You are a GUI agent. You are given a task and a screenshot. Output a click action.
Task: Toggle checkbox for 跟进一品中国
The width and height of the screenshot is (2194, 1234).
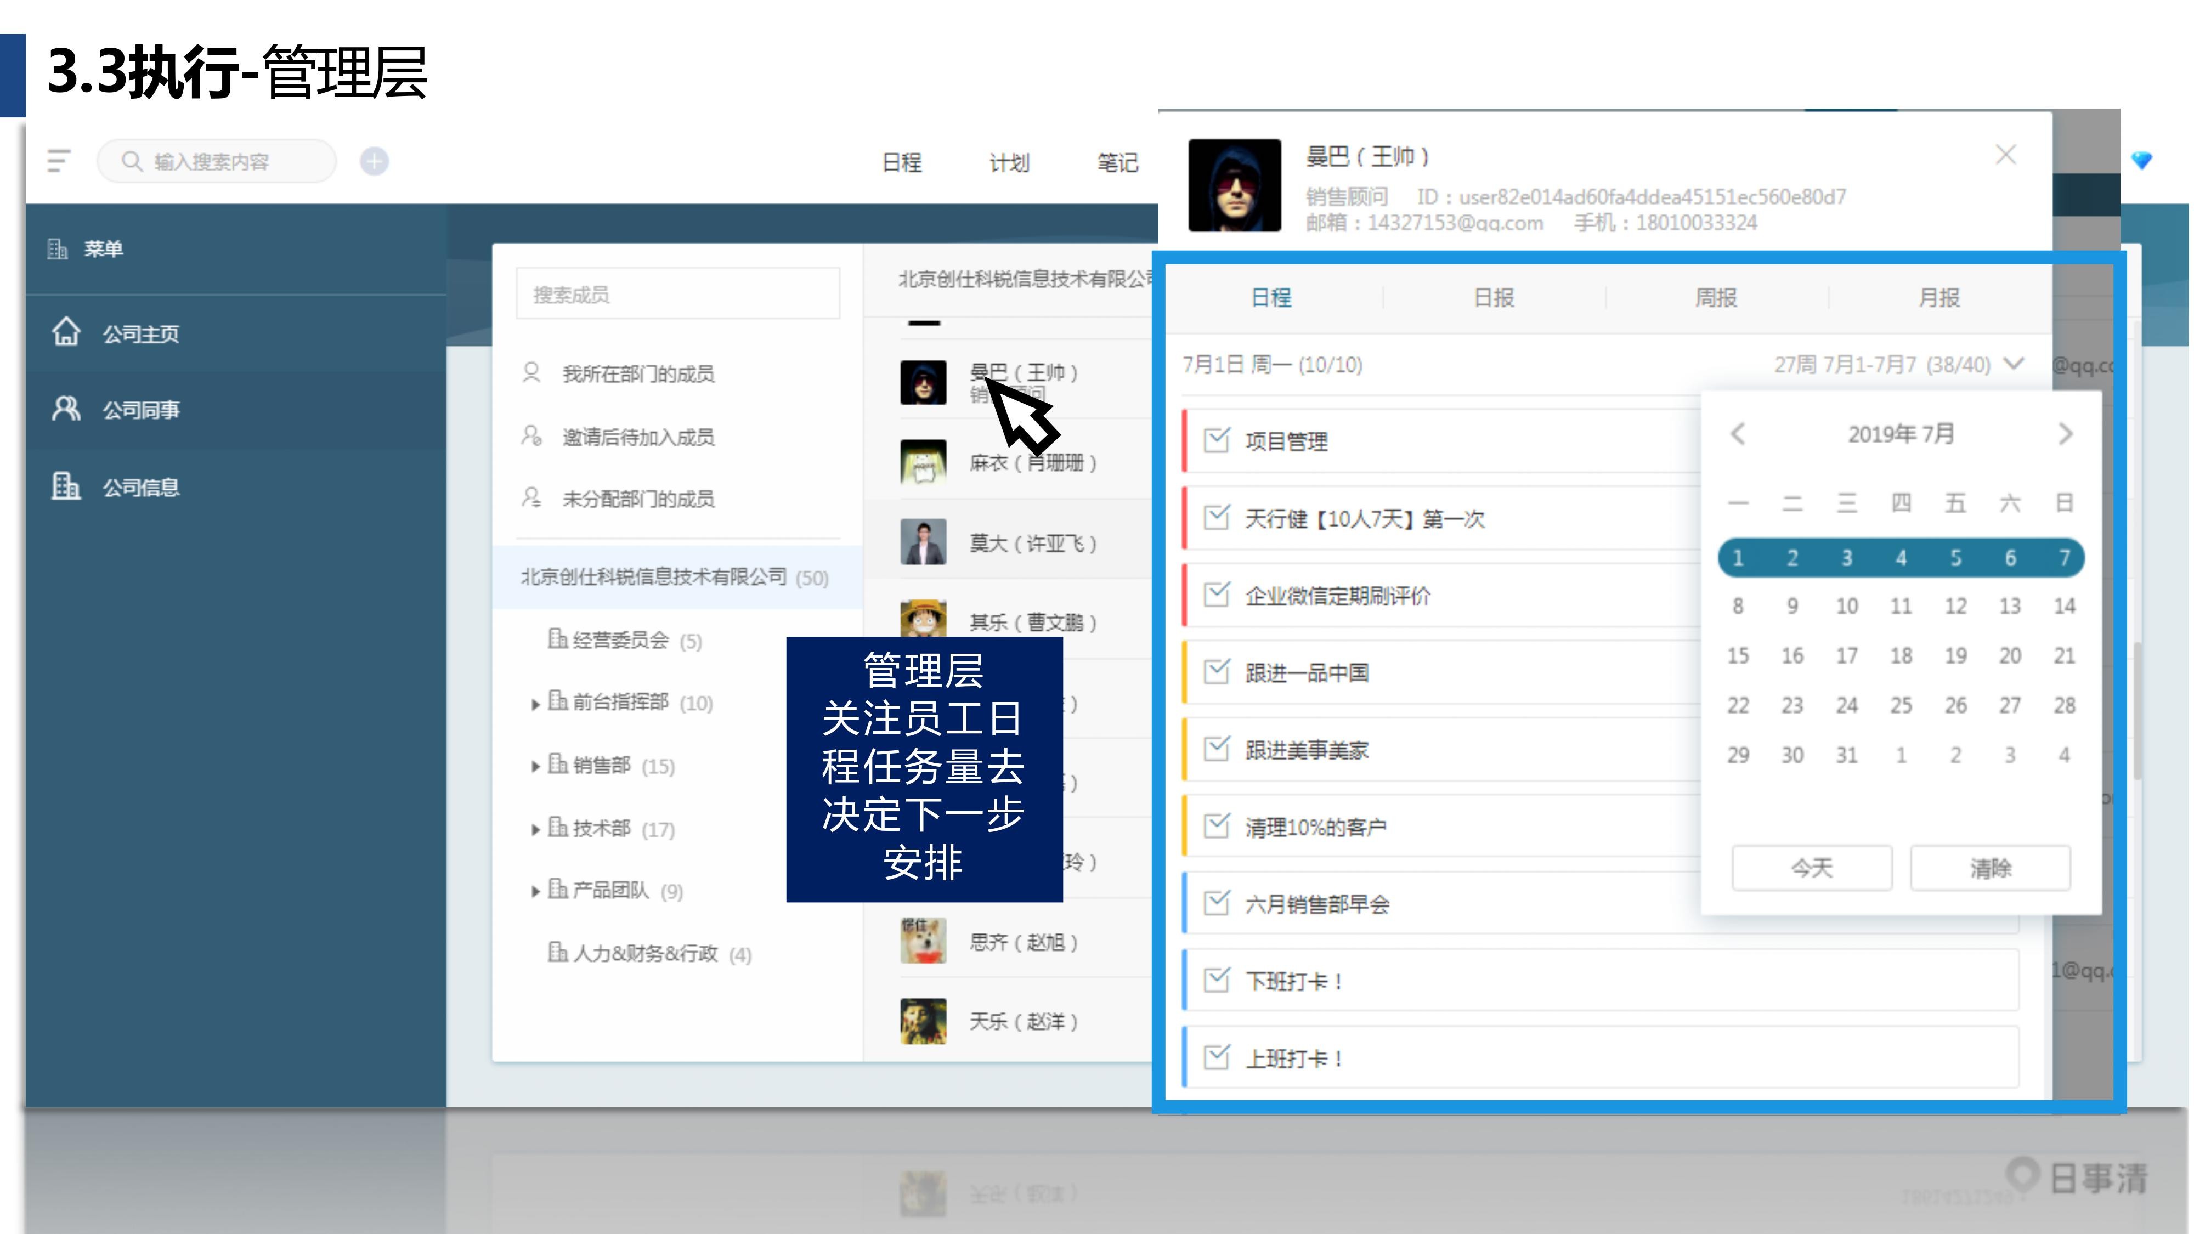point(1216,672)
